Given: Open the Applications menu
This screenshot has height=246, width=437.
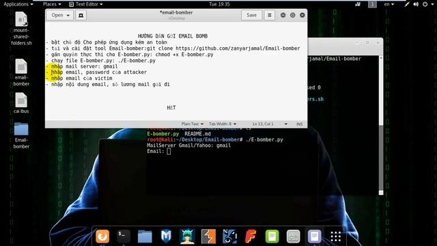Looking at the screenshot, I should (x=18, y=4).
